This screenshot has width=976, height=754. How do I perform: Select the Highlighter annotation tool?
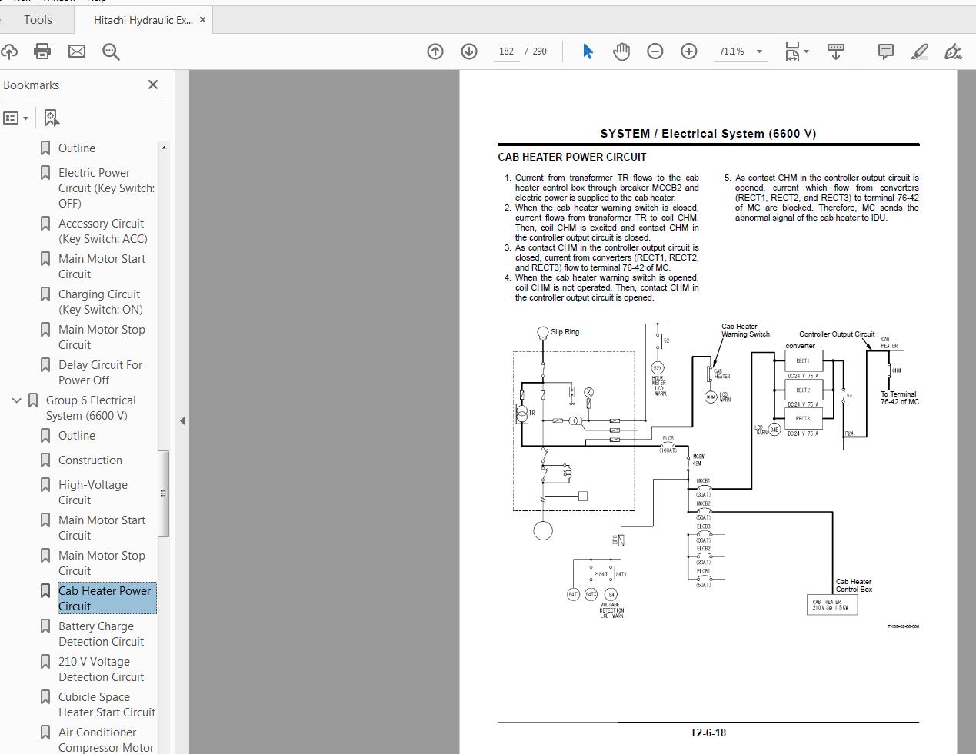[919, 51]
